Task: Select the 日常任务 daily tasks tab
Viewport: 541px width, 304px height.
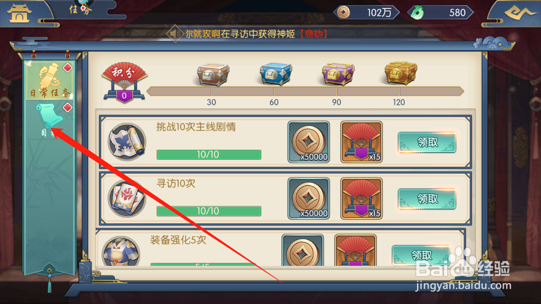Action: click(x=50, y=80)
